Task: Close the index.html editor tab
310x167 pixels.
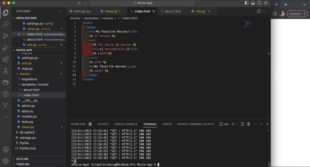Action: click(153, 11)
